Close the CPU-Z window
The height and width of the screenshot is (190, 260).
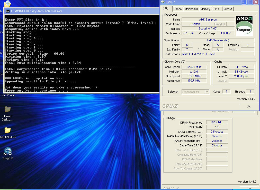[256, 2]
